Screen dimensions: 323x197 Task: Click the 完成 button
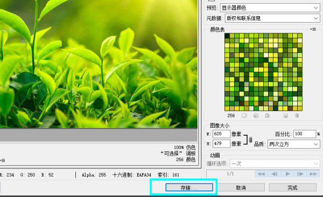(x=292, y=187)
